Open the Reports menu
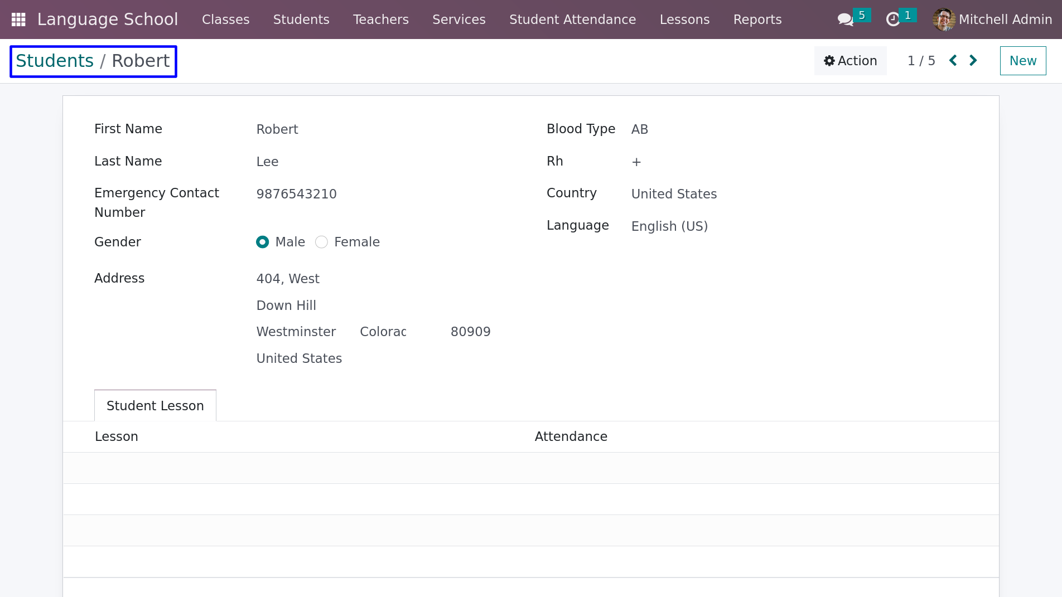The image size is (1062, 597). coord(757,20)
